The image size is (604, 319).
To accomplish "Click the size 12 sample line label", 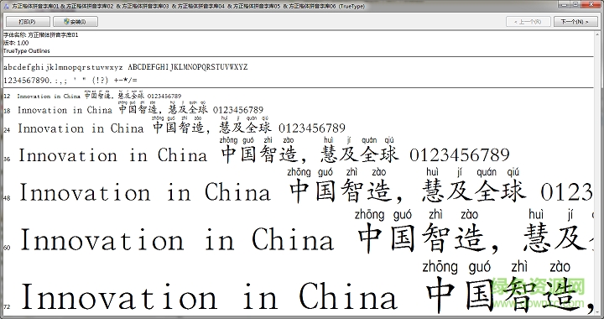I will (x=7, y=96).
